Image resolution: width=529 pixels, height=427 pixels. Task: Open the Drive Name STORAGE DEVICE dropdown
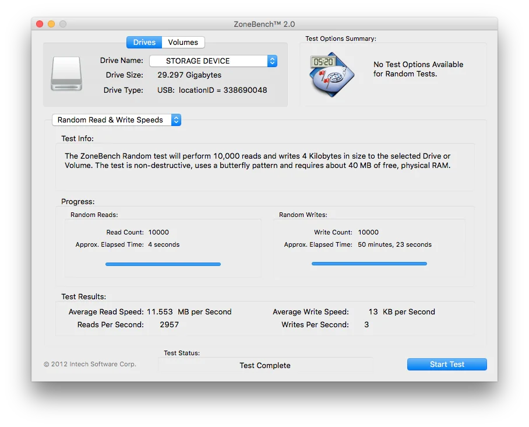pos(213,61)
